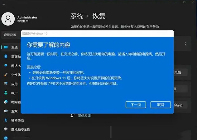This screenshot has height=140, width=197.
Task: Close the Settings window
Action: pyautogui.click(x=193, y=2)
